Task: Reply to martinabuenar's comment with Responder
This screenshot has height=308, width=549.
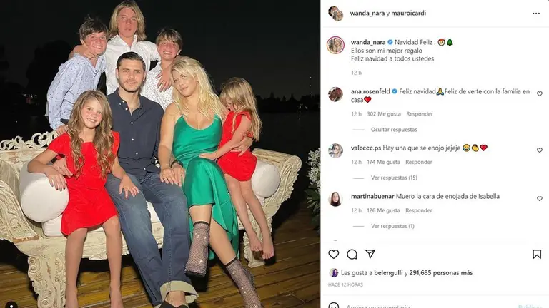Action: pos(419,210)
